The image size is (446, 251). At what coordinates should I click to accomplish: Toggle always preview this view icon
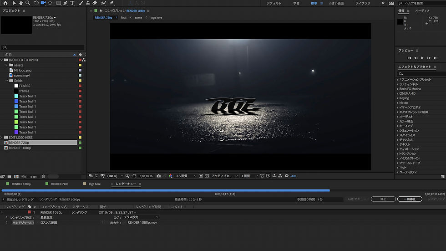[91, 176]
